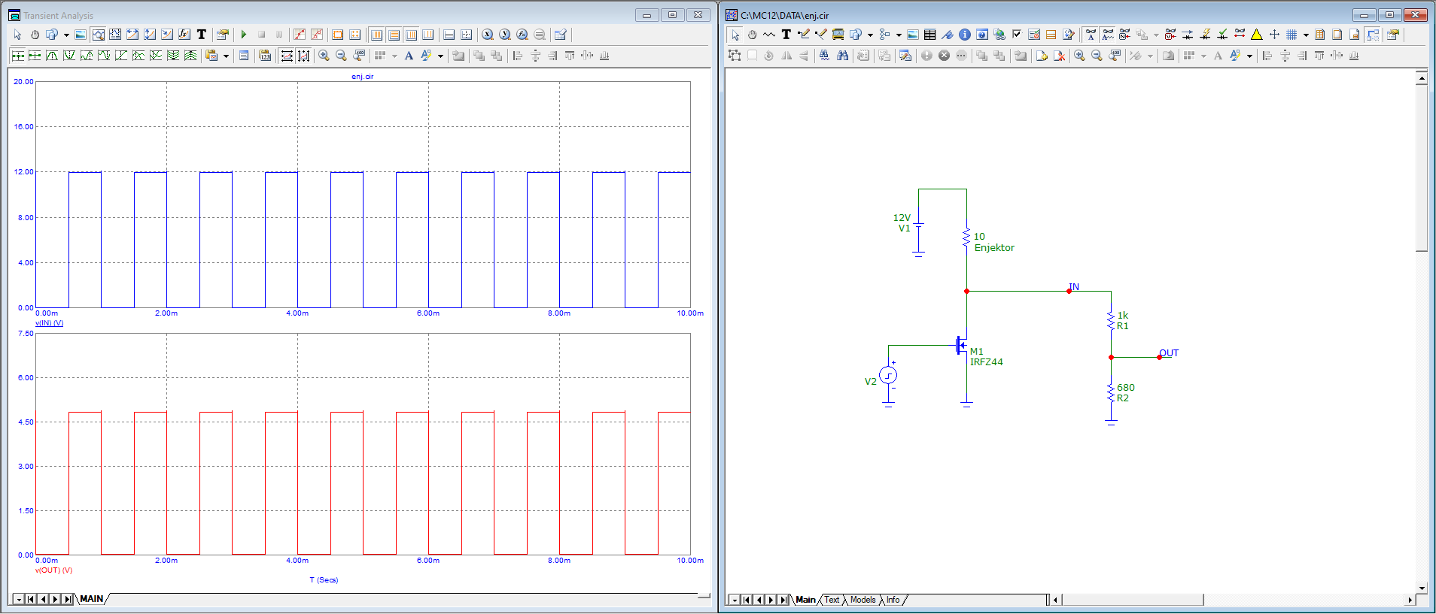Open graphics shapes dropdown in schematic toolbar
Viewport: 1436px width, 614px height.
click(x=870, y=35)
